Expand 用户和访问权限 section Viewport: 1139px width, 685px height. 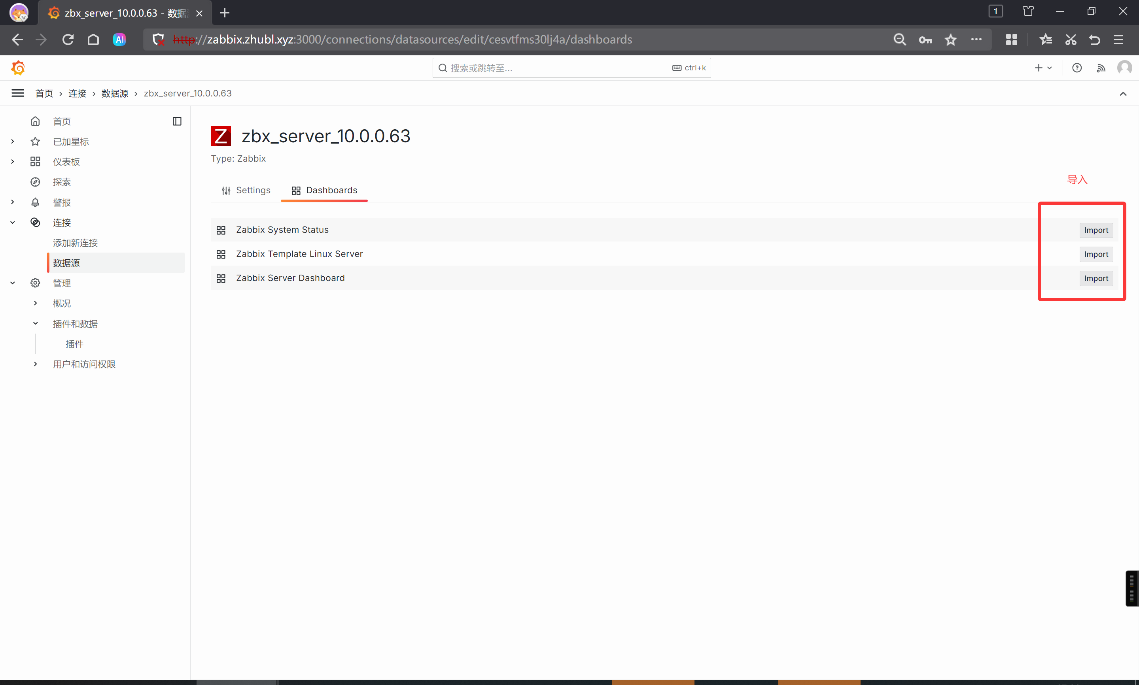click(x=36, y=364)
